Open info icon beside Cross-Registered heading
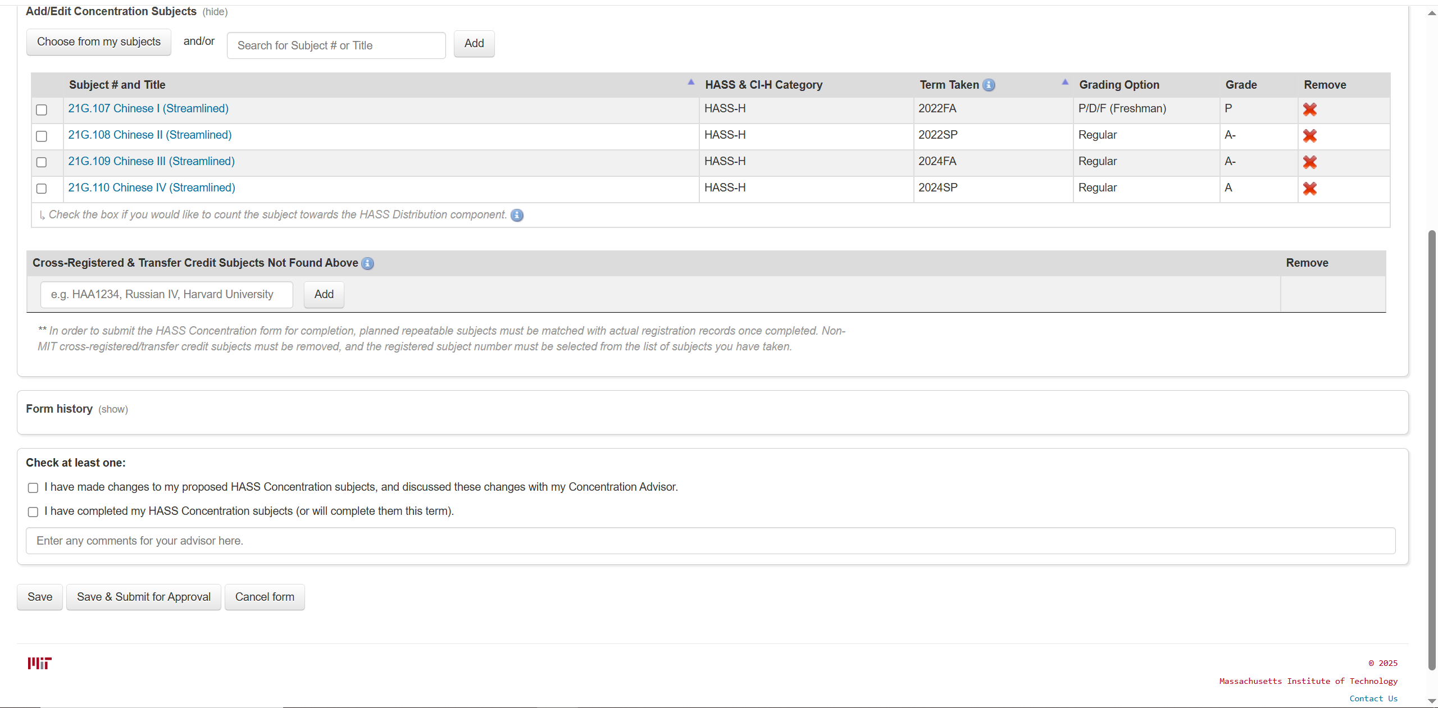 tap(367, 264)
